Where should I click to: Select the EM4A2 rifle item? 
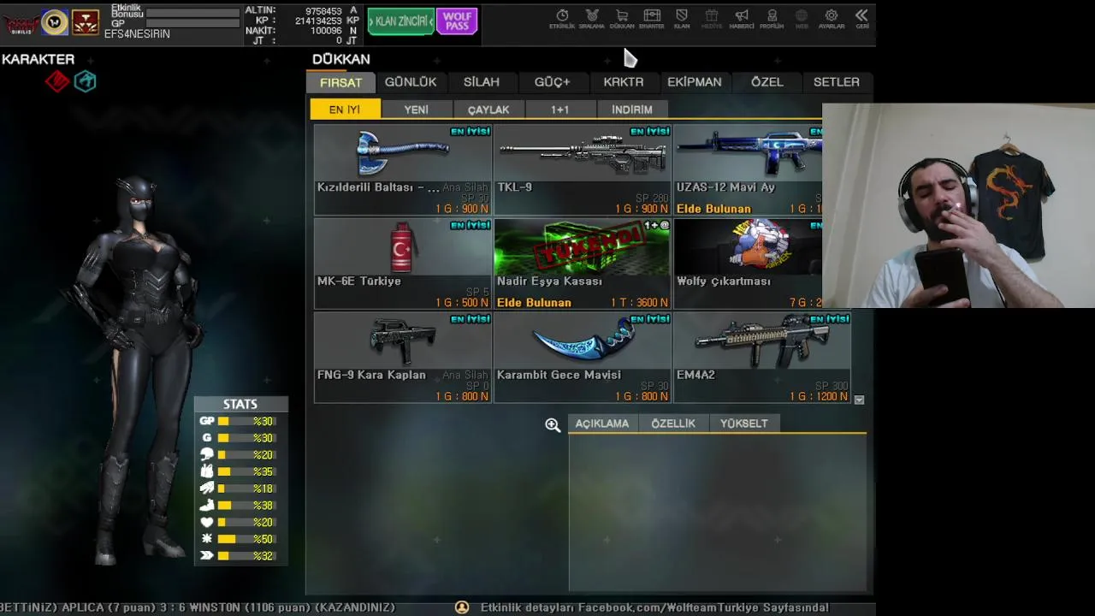tap(762, 357)
